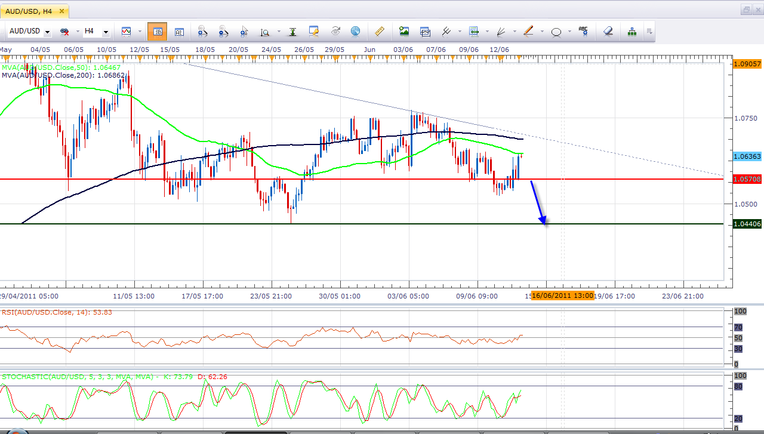Click the grey eye visibility icon
Viewport: 764px width, 434px height.
click(x=335, y=31)
